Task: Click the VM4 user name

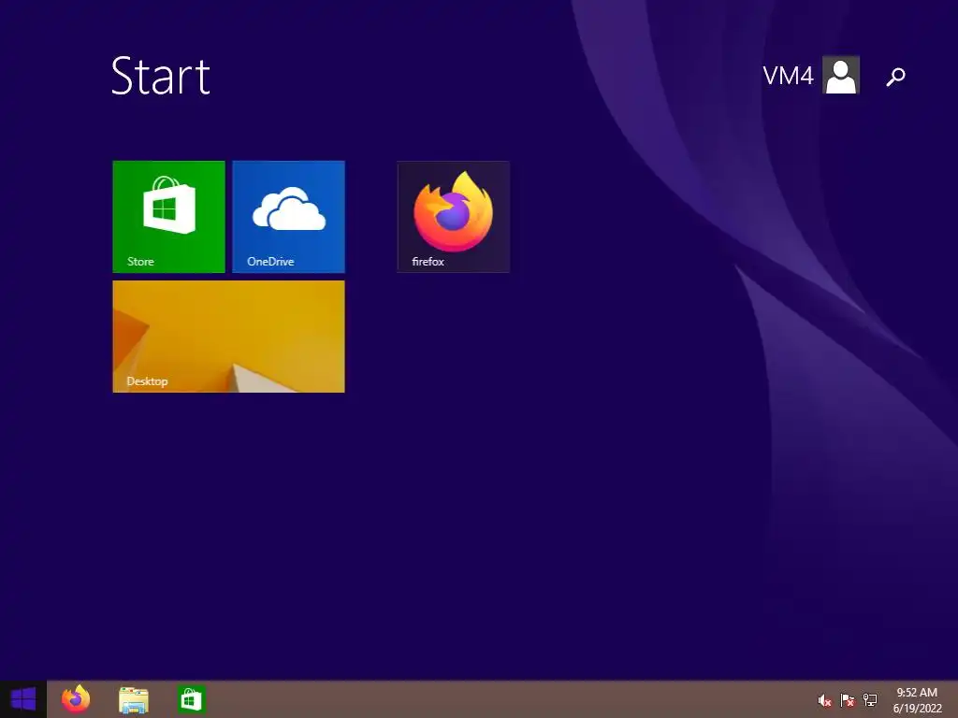Action: pyautogui.click(x=788, y=76)
